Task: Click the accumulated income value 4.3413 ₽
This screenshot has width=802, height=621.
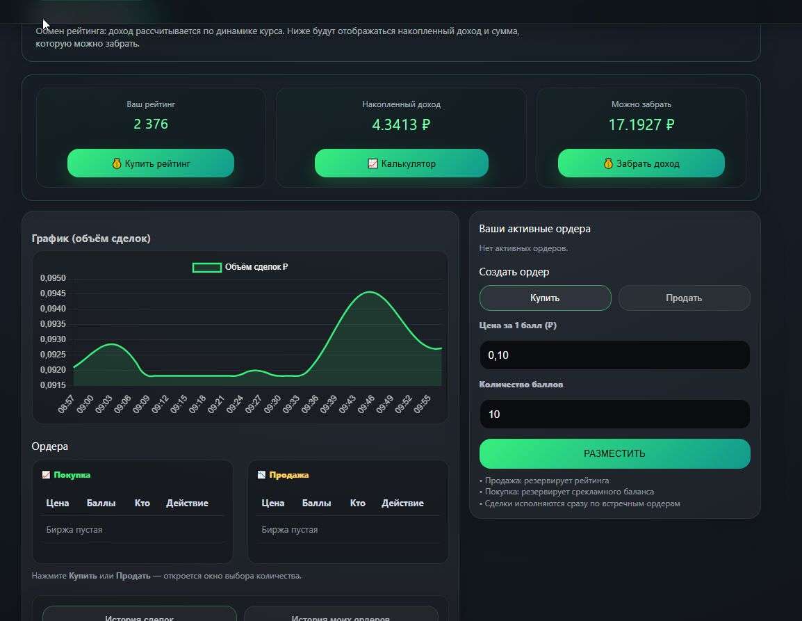Action: (402, 124)
